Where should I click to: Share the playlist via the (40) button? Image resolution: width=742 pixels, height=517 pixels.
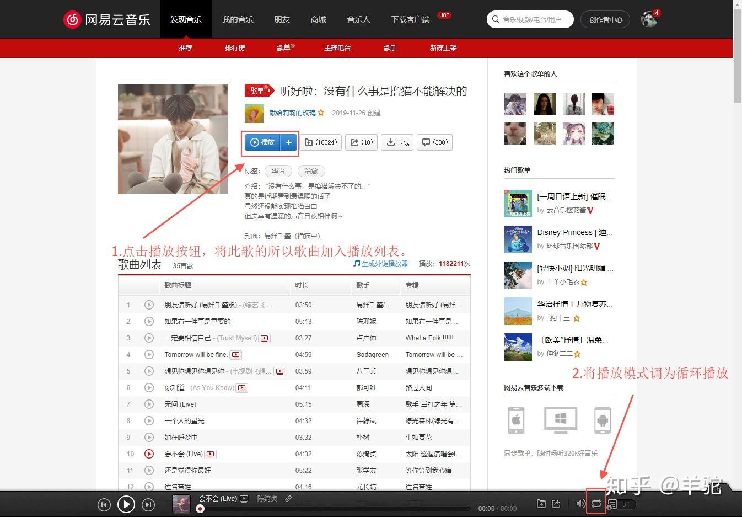[362, 142]
